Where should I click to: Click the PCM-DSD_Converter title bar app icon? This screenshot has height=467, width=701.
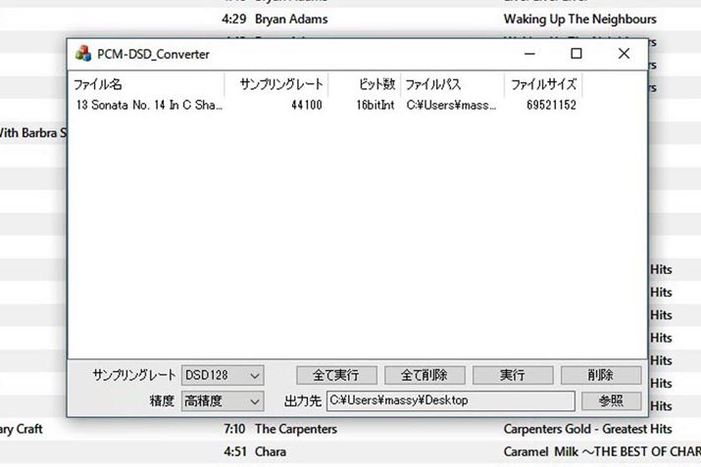83,55
